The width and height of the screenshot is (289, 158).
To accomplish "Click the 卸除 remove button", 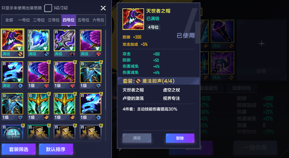I will [180, 138].
